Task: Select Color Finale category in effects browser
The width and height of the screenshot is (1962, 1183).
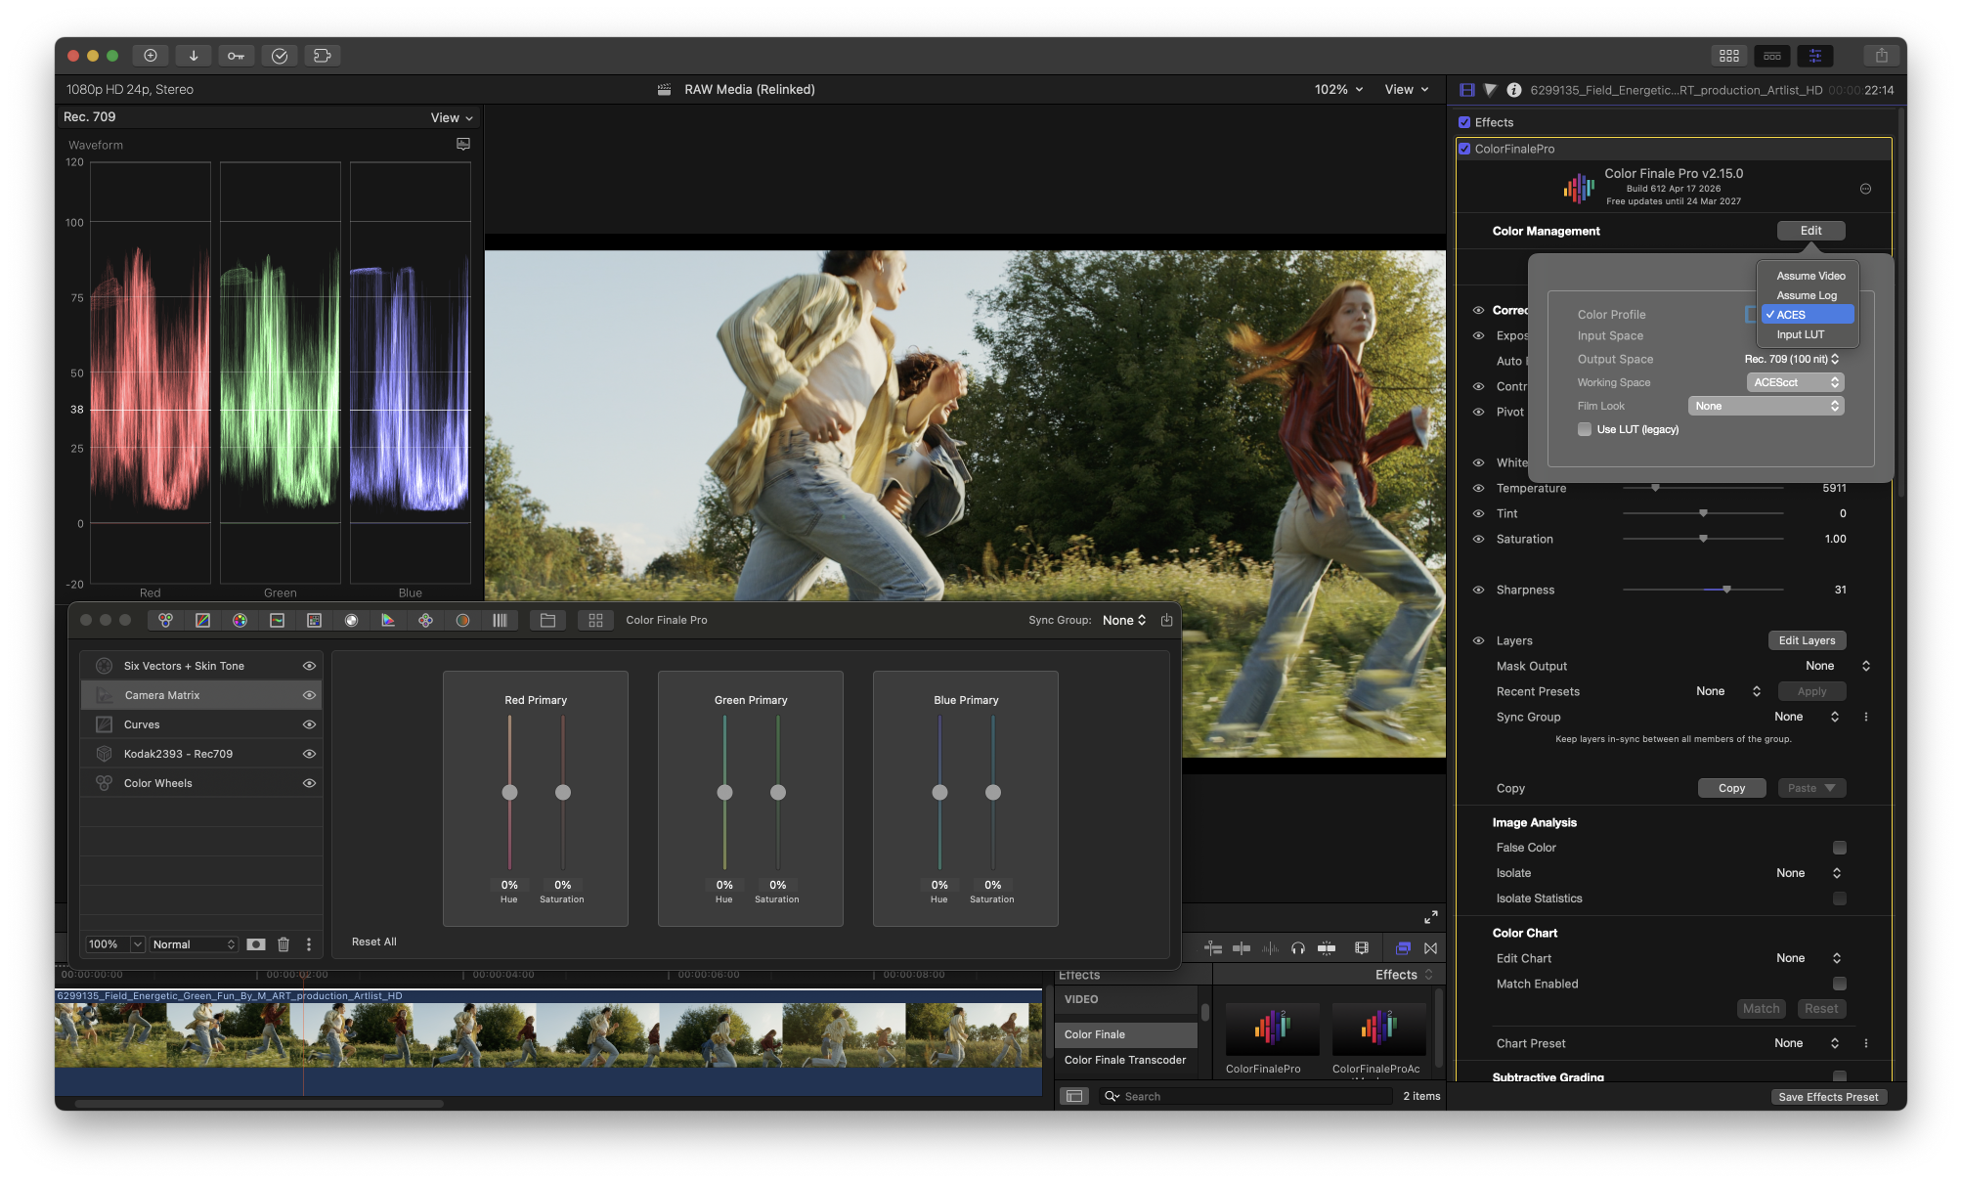Action: point(1126,1035)
